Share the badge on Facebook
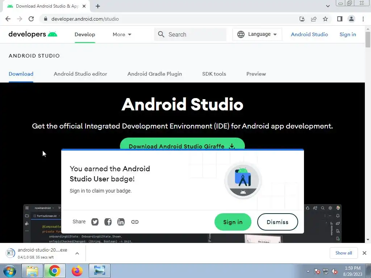The height and width of the screenshot is (278, 371). point(108,222)
